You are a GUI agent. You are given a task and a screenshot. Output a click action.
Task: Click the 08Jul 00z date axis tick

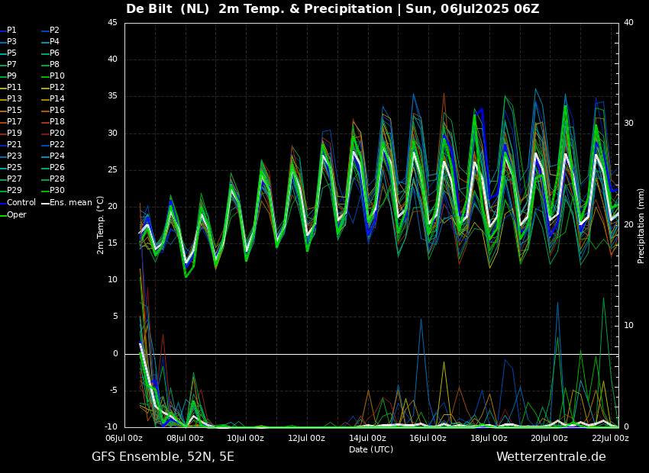185,438
